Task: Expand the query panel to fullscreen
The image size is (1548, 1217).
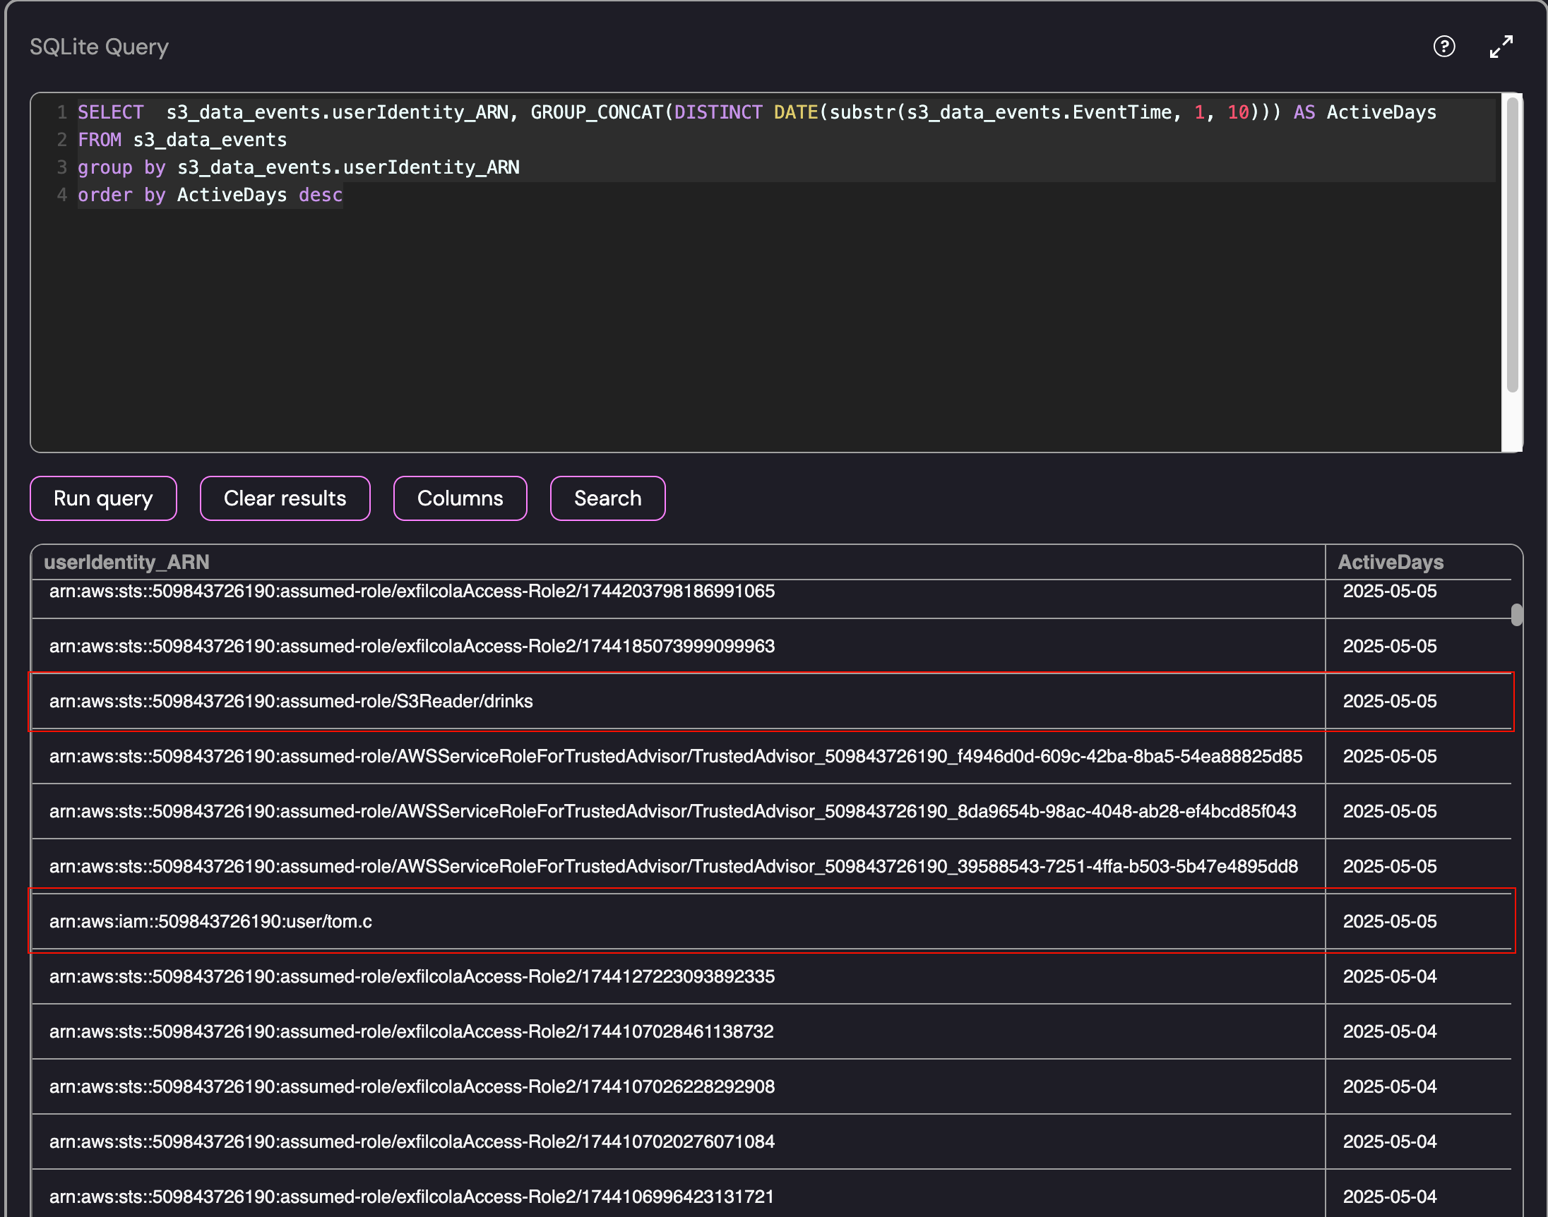Action: point(1501,47)
